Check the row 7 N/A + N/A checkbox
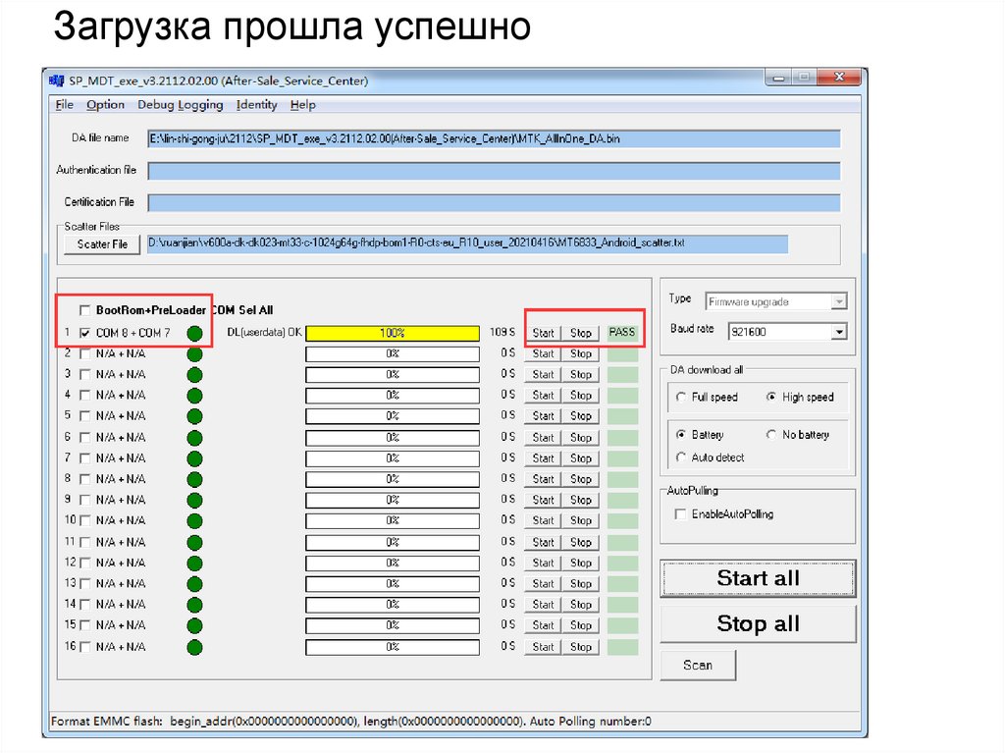1005x753 pixels. coord(84,457)
